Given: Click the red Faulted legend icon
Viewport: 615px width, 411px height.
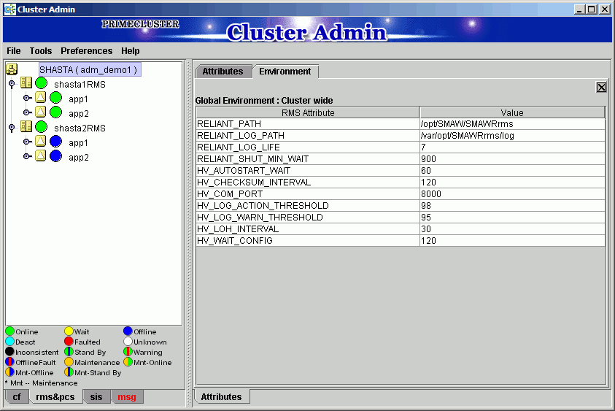Looking at the screenshot, I should [x=69, y=342].
